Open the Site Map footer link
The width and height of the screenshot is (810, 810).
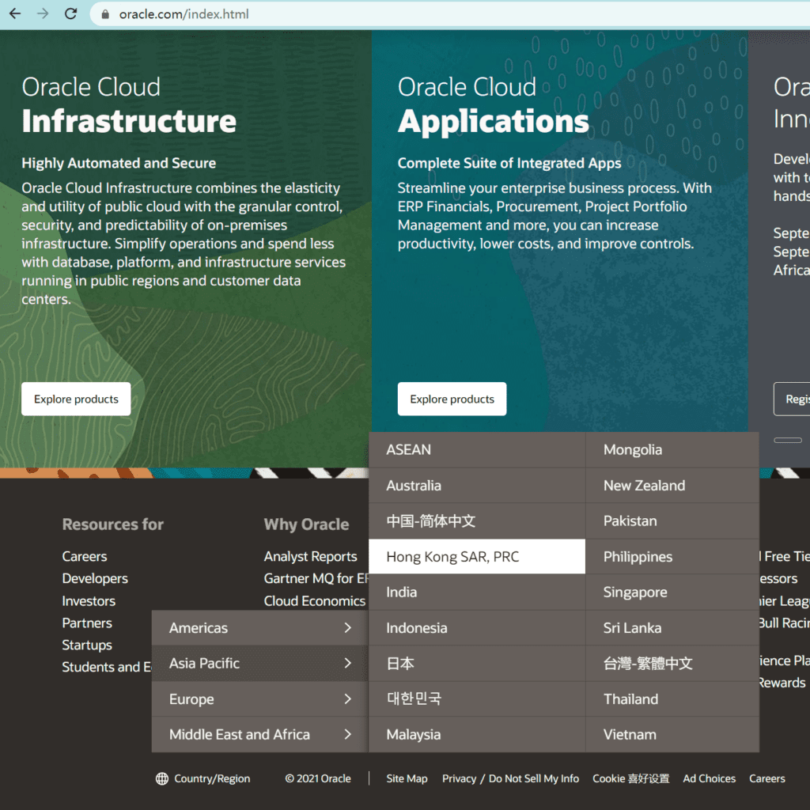pyautogui.click(x=407, y=778)
